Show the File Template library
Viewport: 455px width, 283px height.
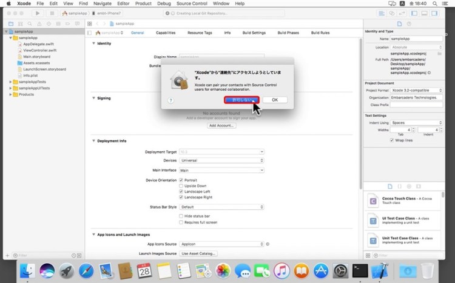point(390,186)
